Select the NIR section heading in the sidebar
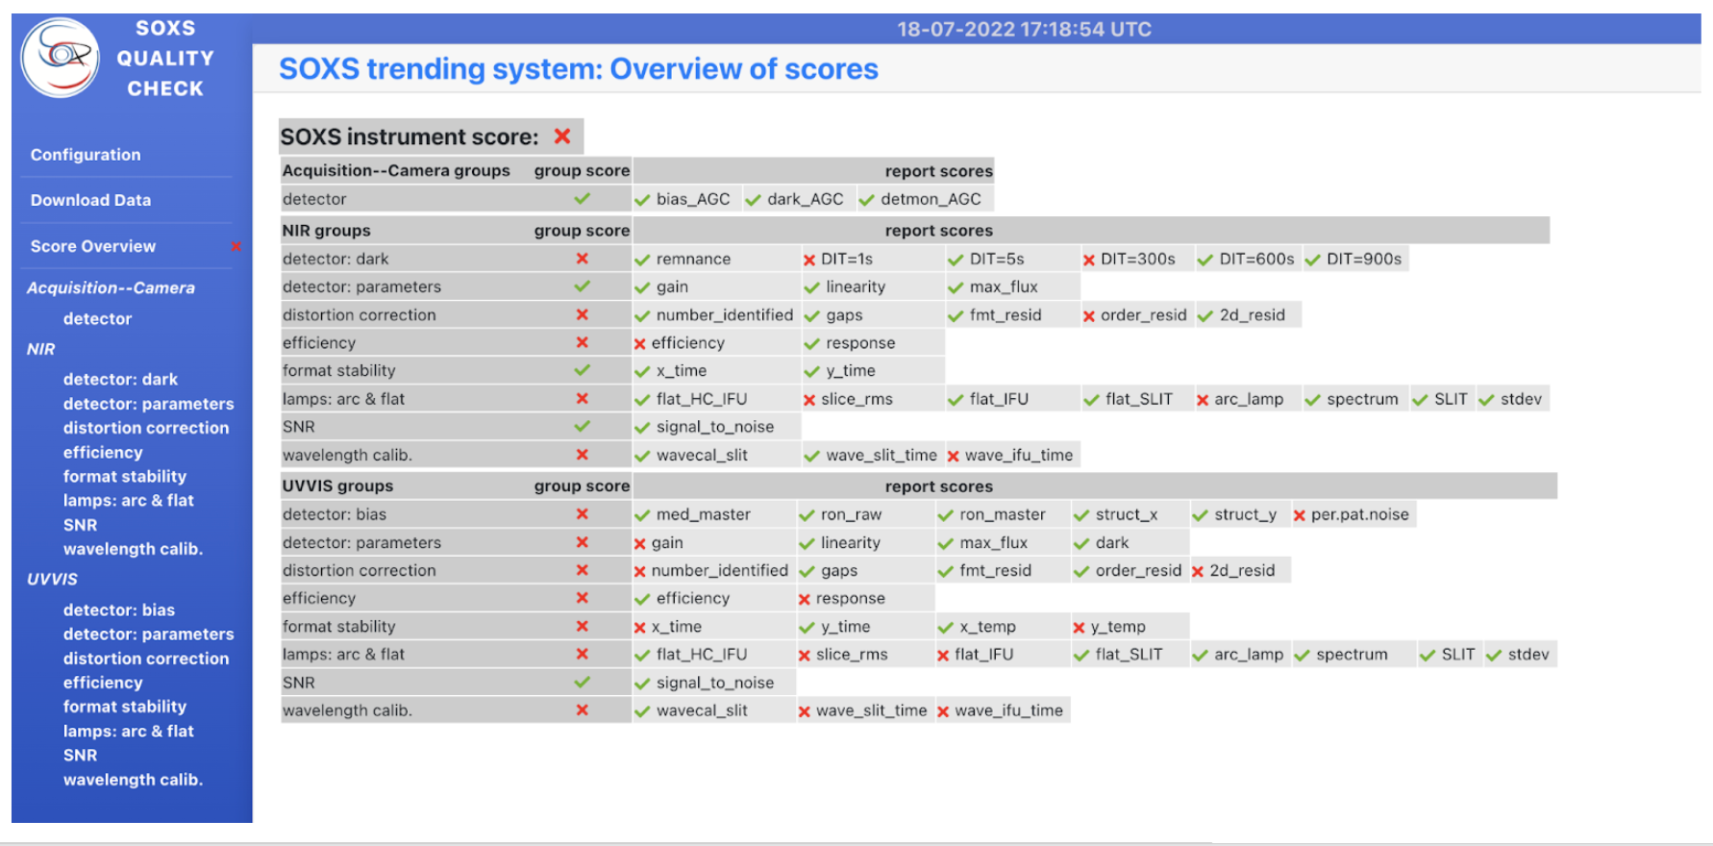Viewport: 1713px width, 846px height. [40, 349]
